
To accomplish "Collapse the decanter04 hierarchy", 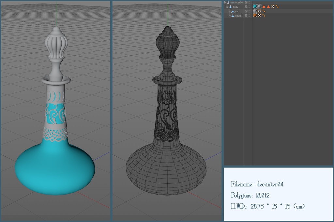I will [224, 2].
